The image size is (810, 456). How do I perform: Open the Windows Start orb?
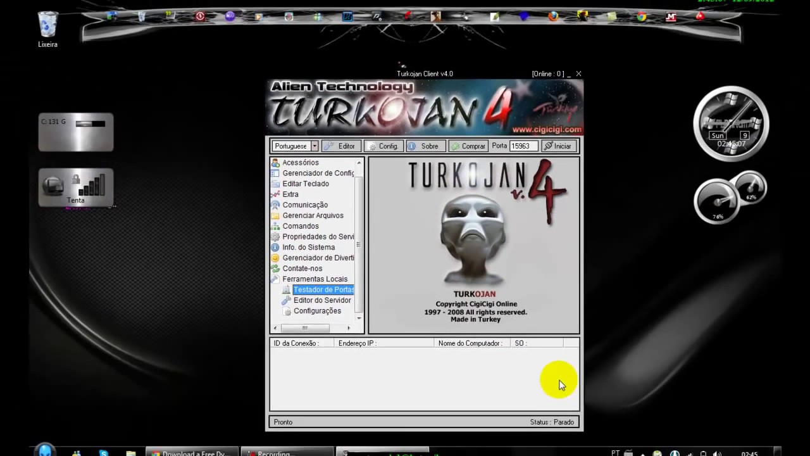click(45, 451)
